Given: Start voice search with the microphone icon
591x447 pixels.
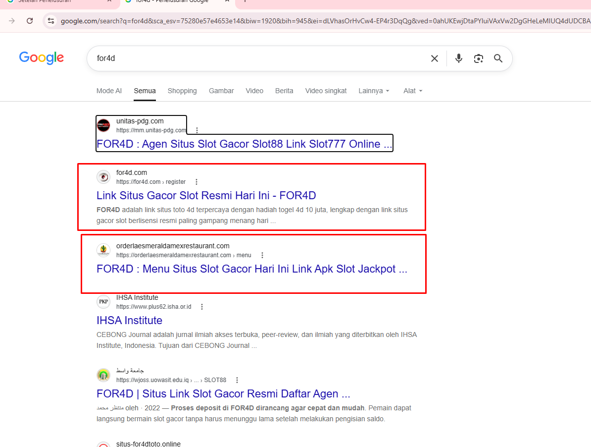Looking at the screenshot, I should coord(459,58).
